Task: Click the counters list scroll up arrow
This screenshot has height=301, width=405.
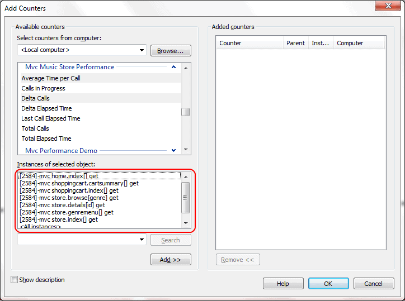Action: coord(186,68)
